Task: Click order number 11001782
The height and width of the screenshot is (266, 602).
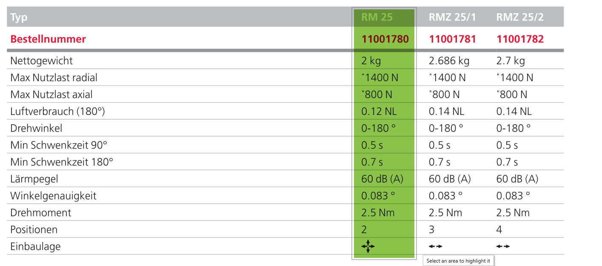Action: coord(520,39)
